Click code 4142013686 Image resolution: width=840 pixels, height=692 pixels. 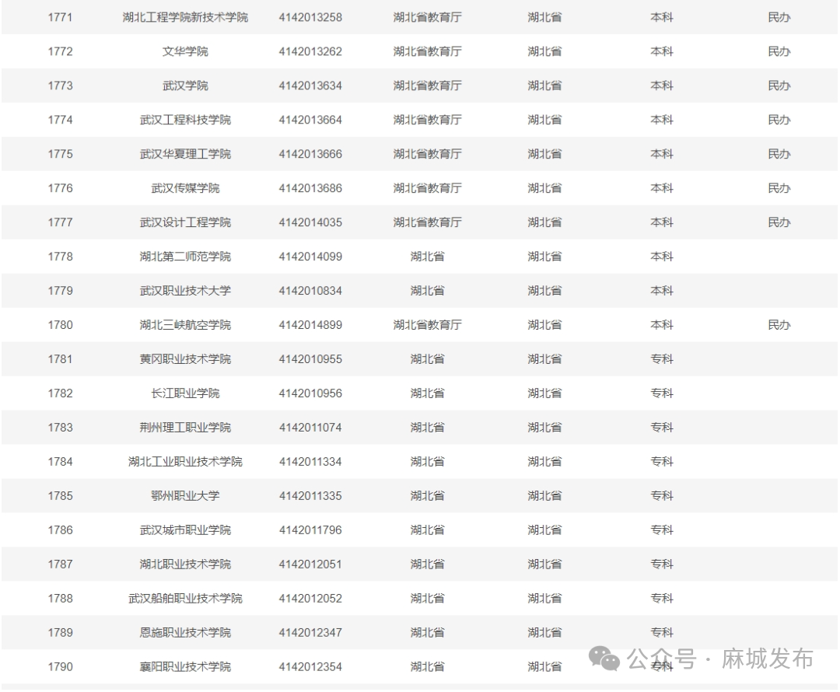[x=310, y=188]
